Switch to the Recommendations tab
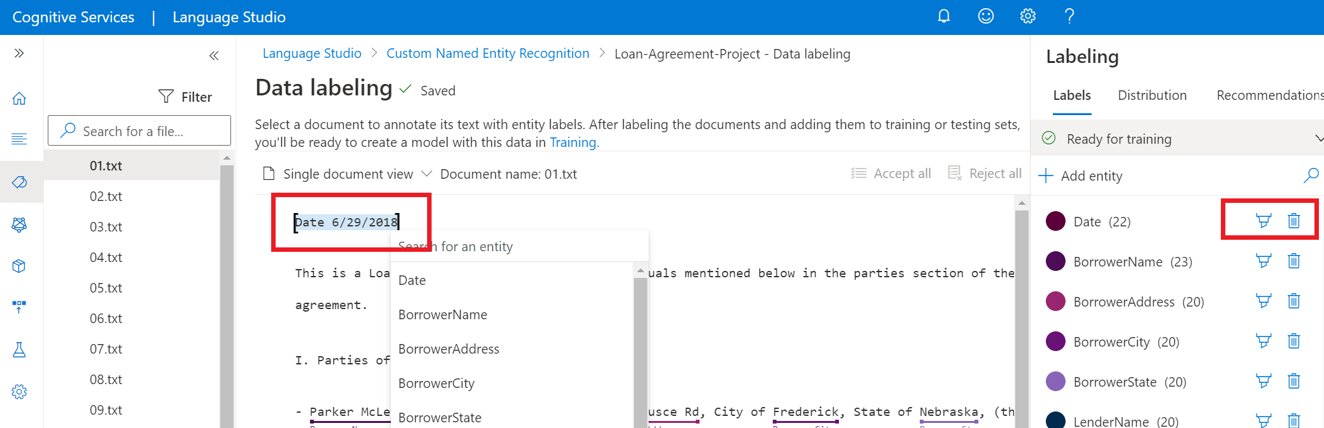Viewport: 1324px width, 428px height. click(1269, 95)
